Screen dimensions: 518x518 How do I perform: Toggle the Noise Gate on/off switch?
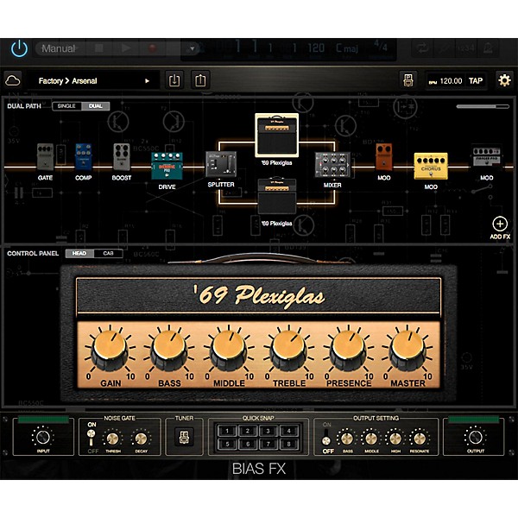[x=92, y=438]
